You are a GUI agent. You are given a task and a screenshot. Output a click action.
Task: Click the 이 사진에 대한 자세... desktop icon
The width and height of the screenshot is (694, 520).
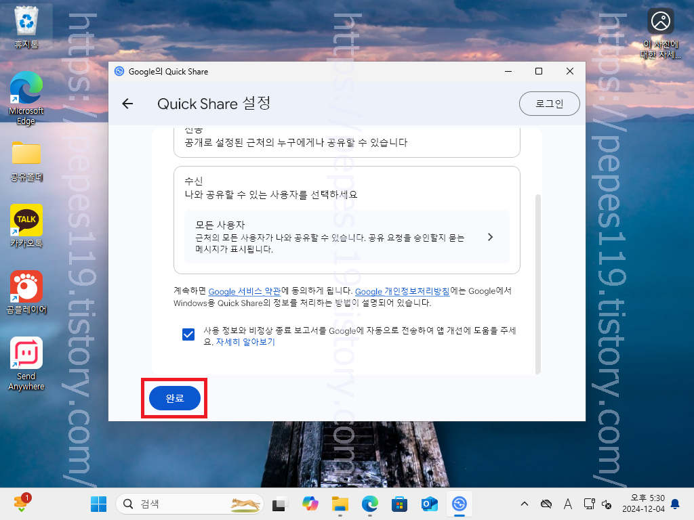coord(660,34)
